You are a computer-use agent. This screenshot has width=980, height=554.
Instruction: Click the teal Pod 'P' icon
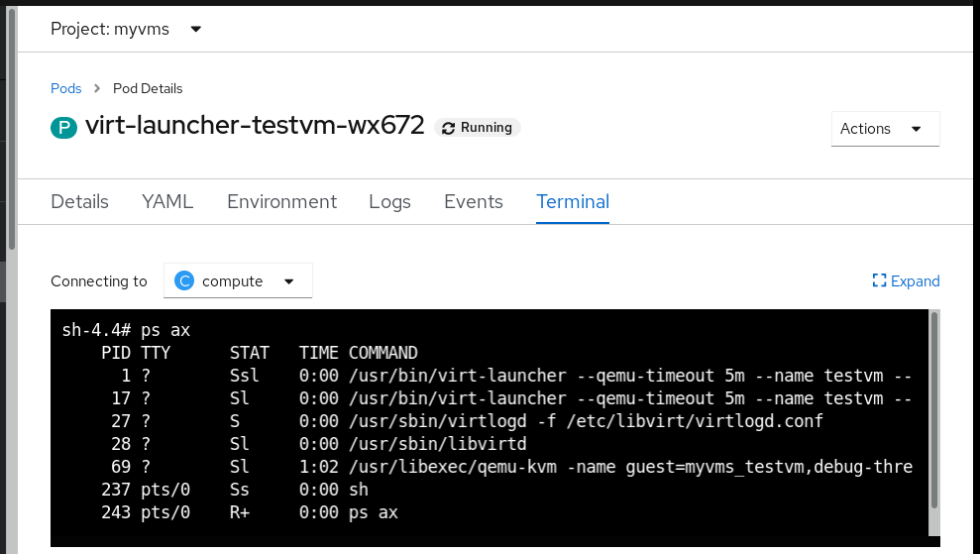pyautogui.click(x=64, y=128)
